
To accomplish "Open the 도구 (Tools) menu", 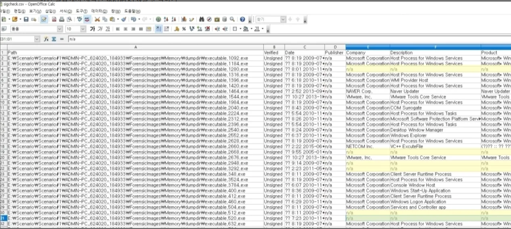I will coord(81,11).
